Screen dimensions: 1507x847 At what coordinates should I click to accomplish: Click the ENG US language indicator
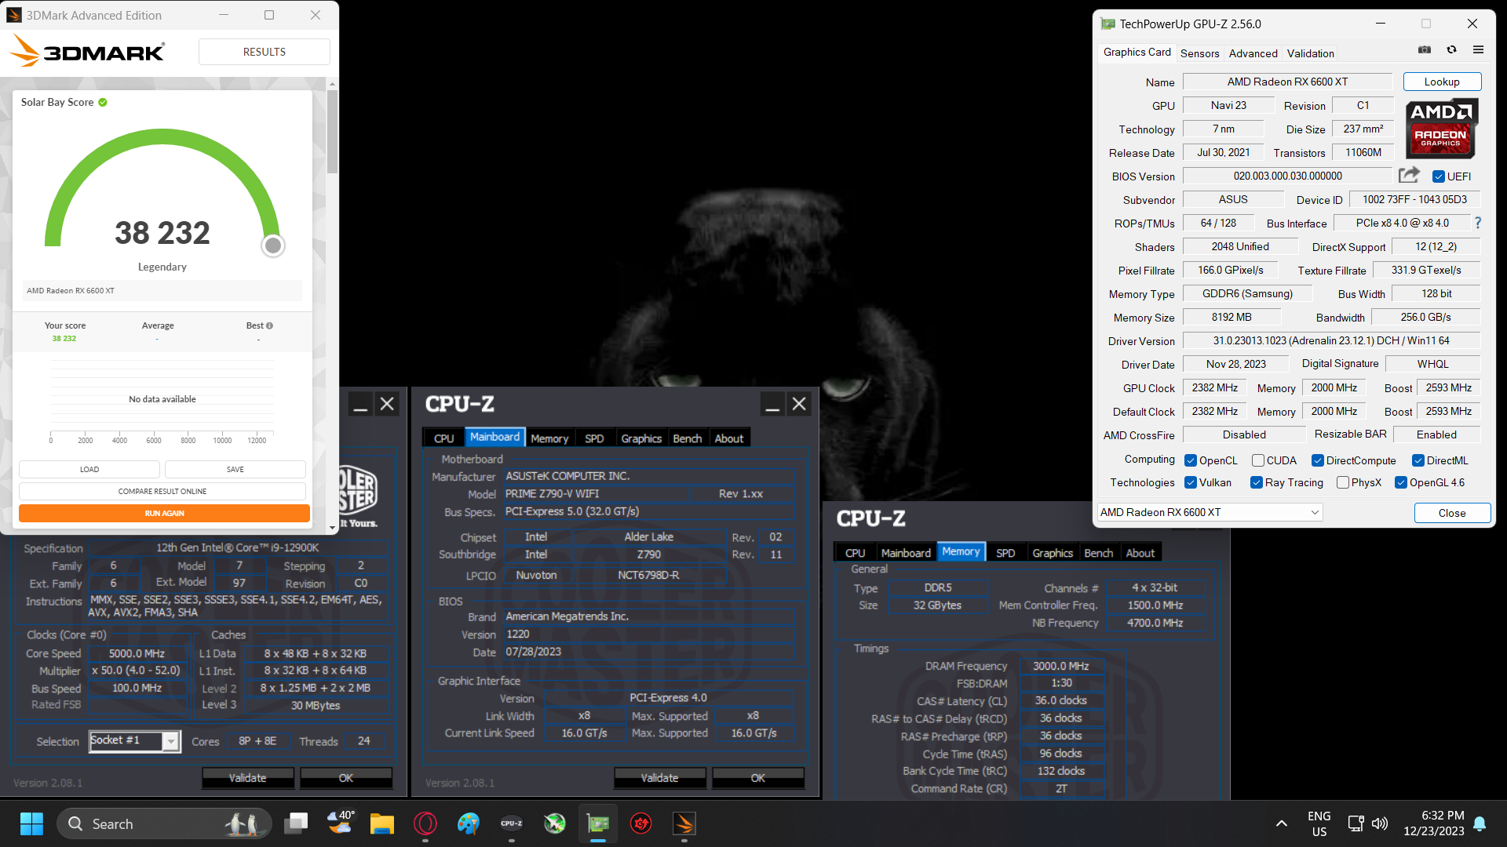click(1319, 823)
